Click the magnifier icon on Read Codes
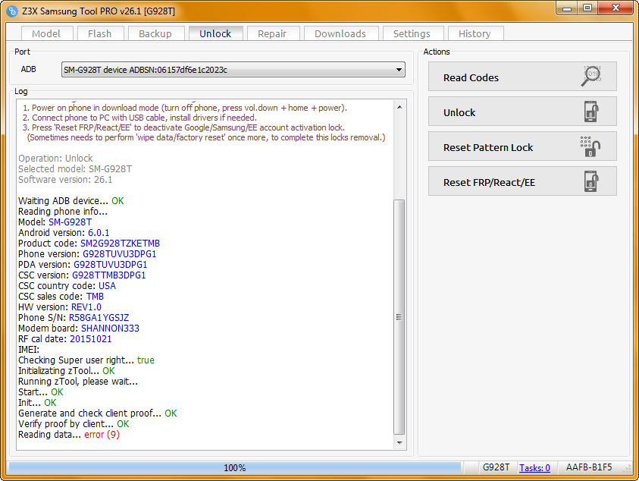This screenshot has width=639, height=481. pyautogui.click(x=591, y=76)
